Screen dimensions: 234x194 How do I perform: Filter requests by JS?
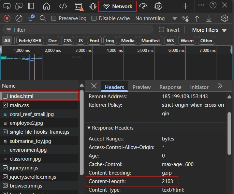(81, 41)
